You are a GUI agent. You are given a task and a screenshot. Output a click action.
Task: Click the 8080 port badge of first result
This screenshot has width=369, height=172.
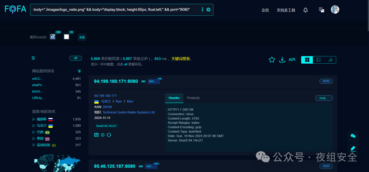pyautogui.click(x=326, y=81)
